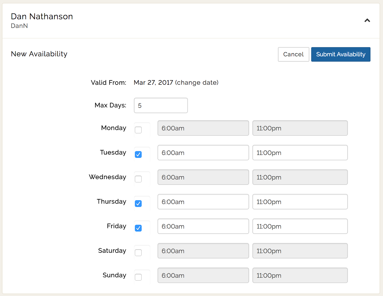
Task: Click the Saturday day label
Action: (112, 251)
